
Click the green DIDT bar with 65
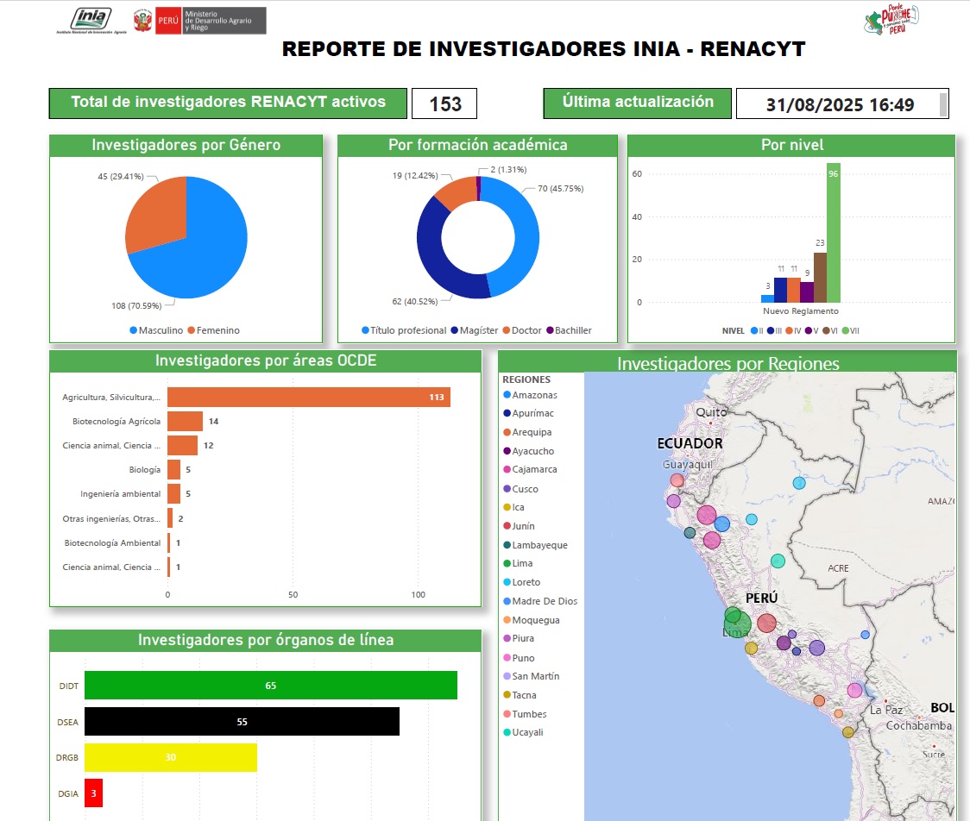coord(270,686)
